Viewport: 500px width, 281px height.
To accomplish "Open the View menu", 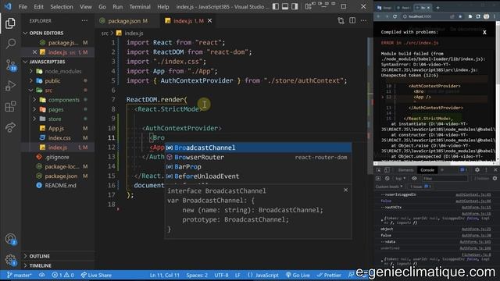I will point(86,7).
